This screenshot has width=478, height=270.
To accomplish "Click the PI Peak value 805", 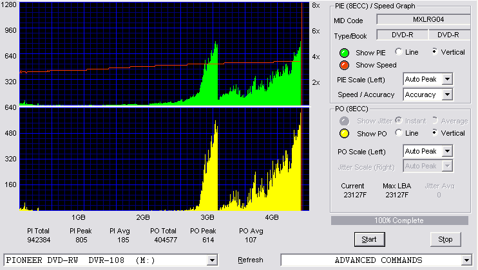I will (81, 240).
